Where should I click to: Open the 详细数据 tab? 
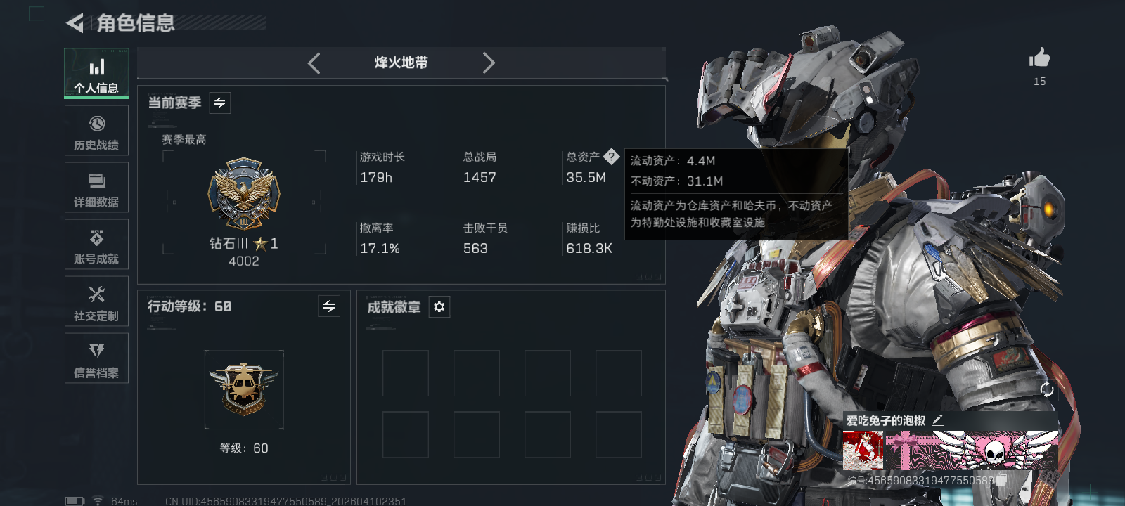click(x=96, y=188)
